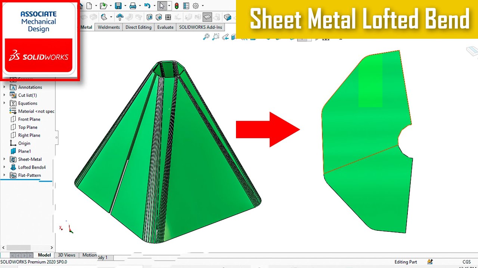Click the Convert to Sheet Metal icon
Image resolution: width=478 pixels, height=268 pixels.
[228, 17]
